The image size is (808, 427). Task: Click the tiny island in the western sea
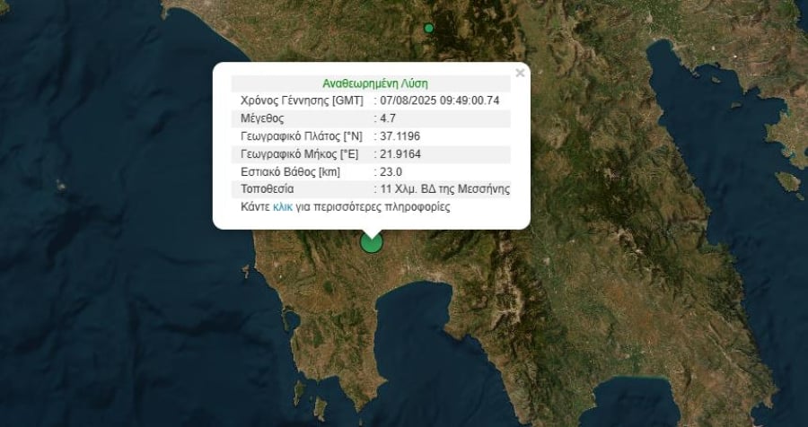[x=61, y=186]
